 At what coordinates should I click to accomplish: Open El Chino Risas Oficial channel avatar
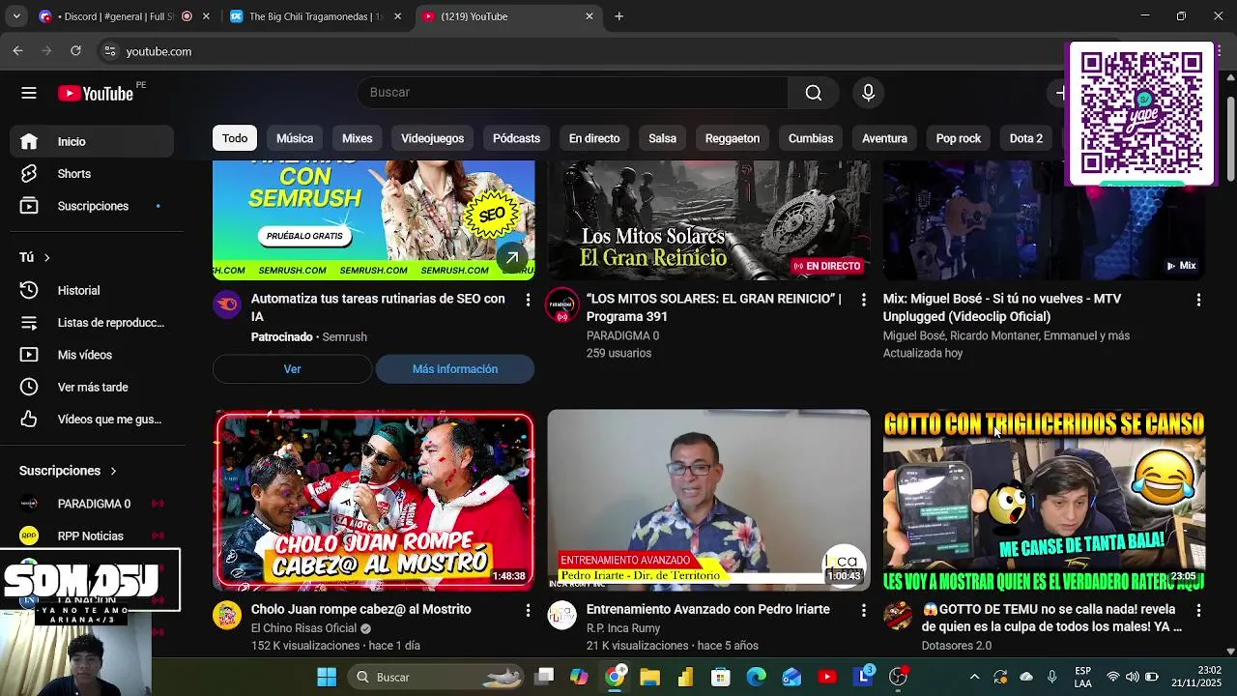(x=227, y=616)
